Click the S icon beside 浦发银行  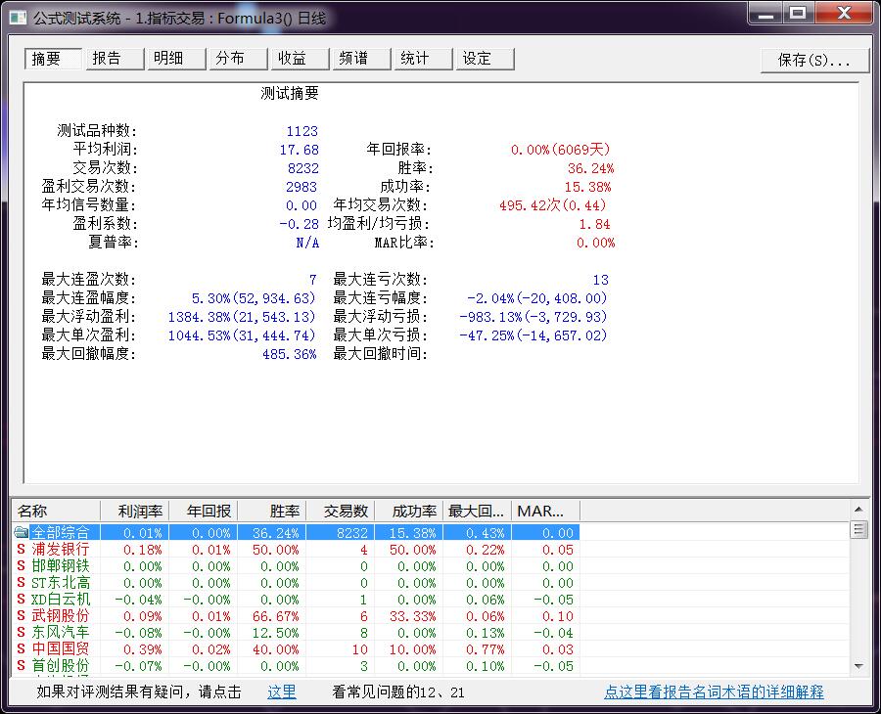(x=21, y=549)
